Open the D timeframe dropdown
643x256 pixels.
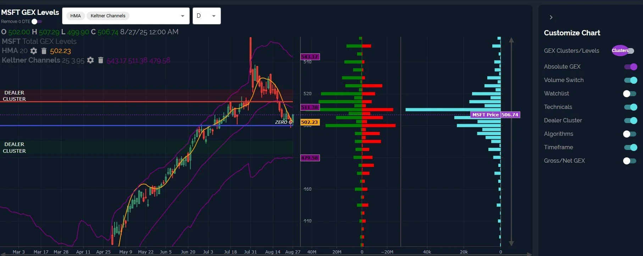207,16
